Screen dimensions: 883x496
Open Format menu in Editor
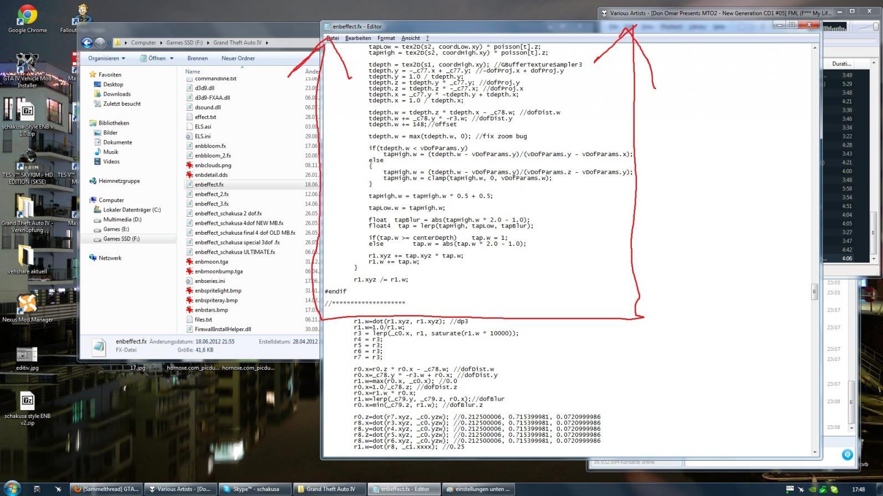point(386,38)
